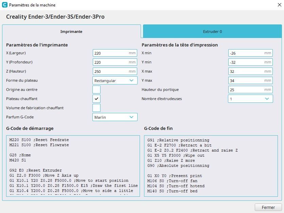Click the M420 S1 line in start G-code
This screenshot has width=284, height=213.
18,160
